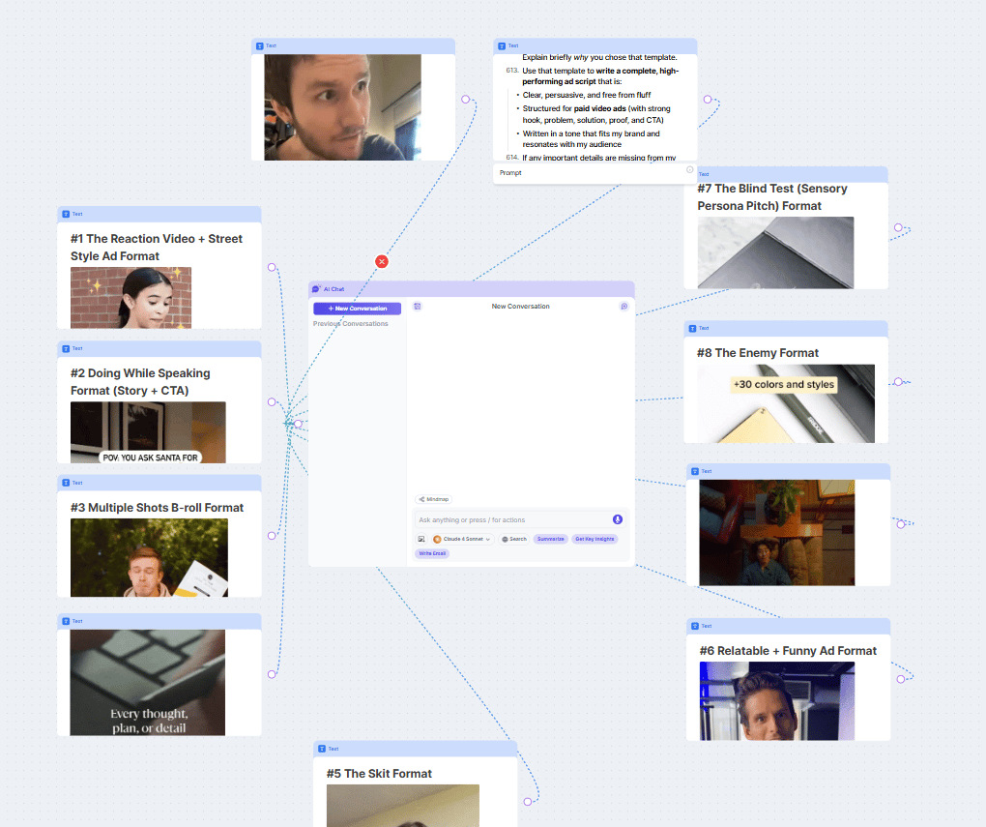
Task: Click Text icon on #5 Skit Format card
Action: coord(322,749)
